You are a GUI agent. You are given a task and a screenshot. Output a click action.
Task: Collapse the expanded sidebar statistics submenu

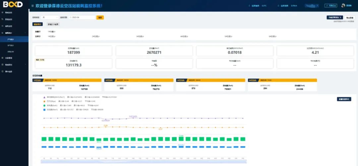[25, 33]
